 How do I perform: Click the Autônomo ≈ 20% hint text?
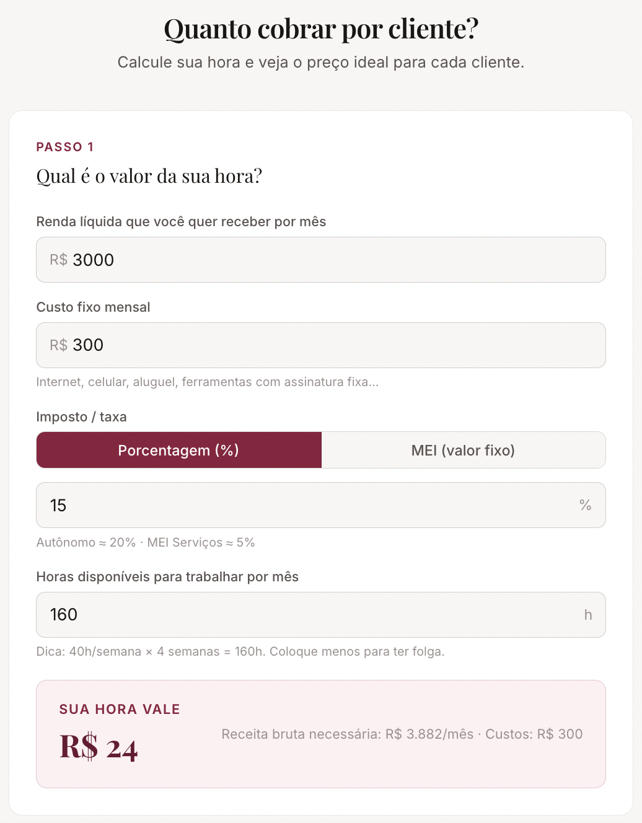pos(146,542)
